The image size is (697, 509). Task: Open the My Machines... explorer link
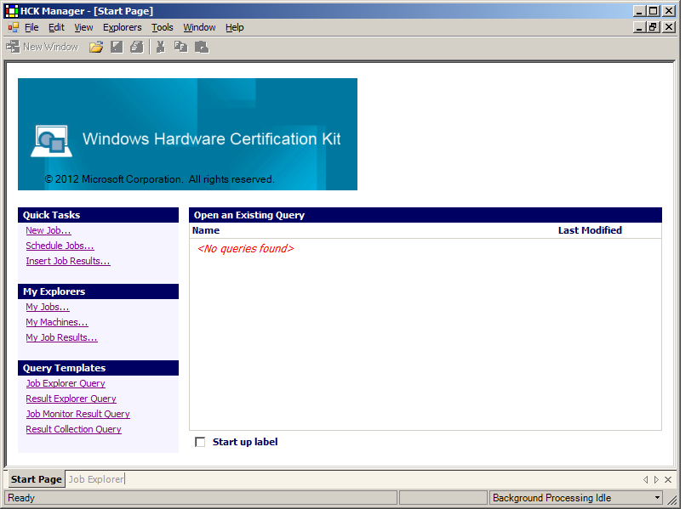click(x=57, y=322)
